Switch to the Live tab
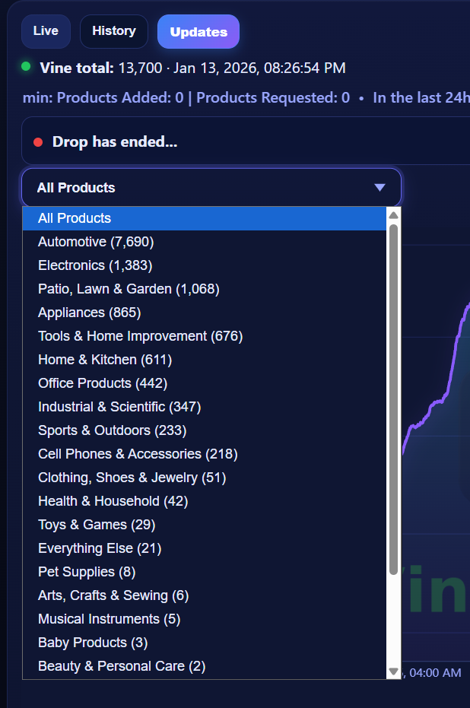 coord(46,31)
